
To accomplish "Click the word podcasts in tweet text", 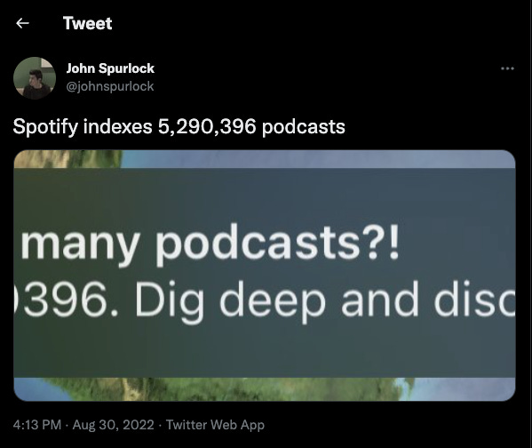I will click(x=304, y=127).
